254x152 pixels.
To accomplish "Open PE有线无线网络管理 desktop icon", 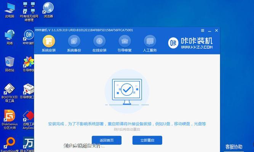I will (x=29, y=12).
